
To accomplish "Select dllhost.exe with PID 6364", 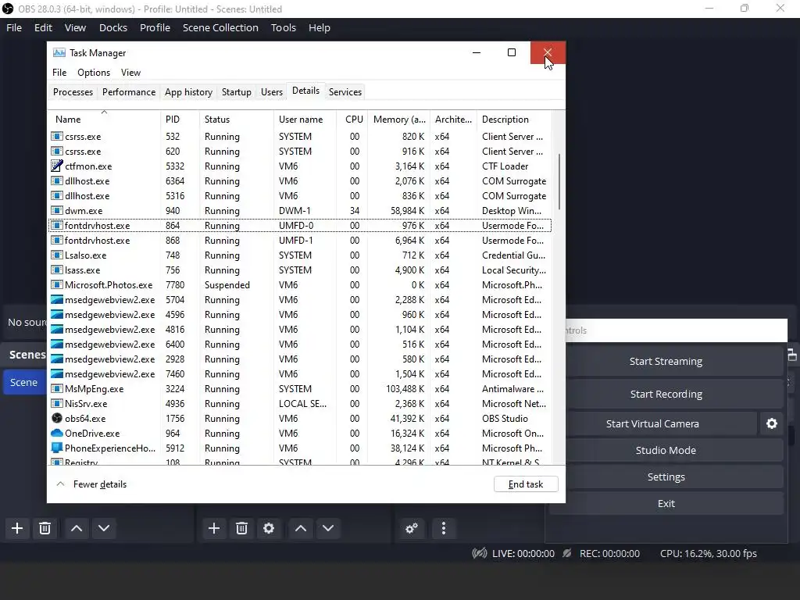I will tap(300, 181).
